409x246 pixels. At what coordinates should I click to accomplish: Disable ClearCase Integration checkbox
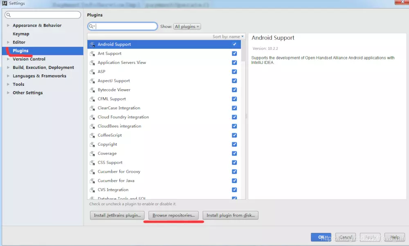point(234,108)
